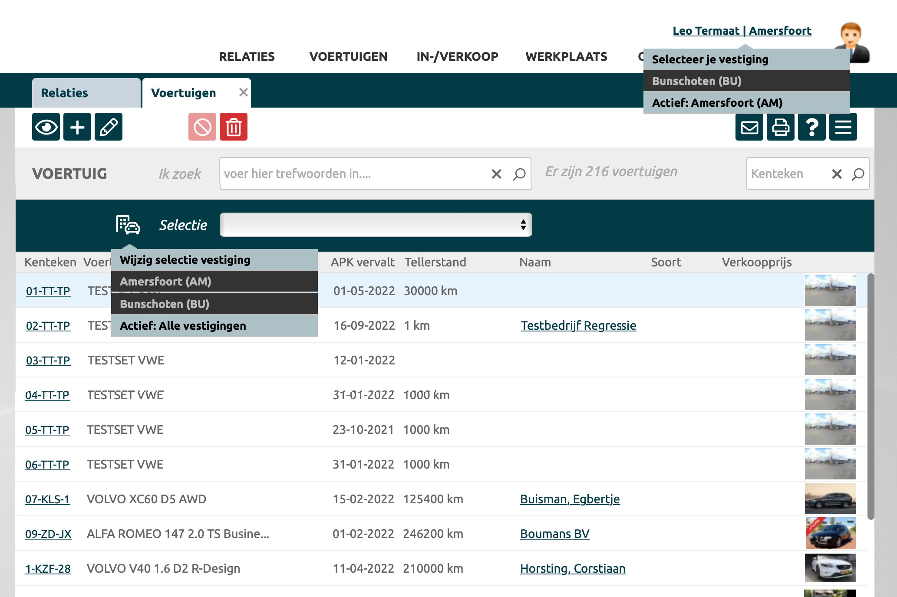Click the vehicle list vertical scrollbar
Image resolution: width=897 pixels, height=597 pixels.
point(871,396)
